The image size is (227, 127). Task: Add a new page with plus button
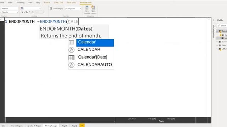82,126
